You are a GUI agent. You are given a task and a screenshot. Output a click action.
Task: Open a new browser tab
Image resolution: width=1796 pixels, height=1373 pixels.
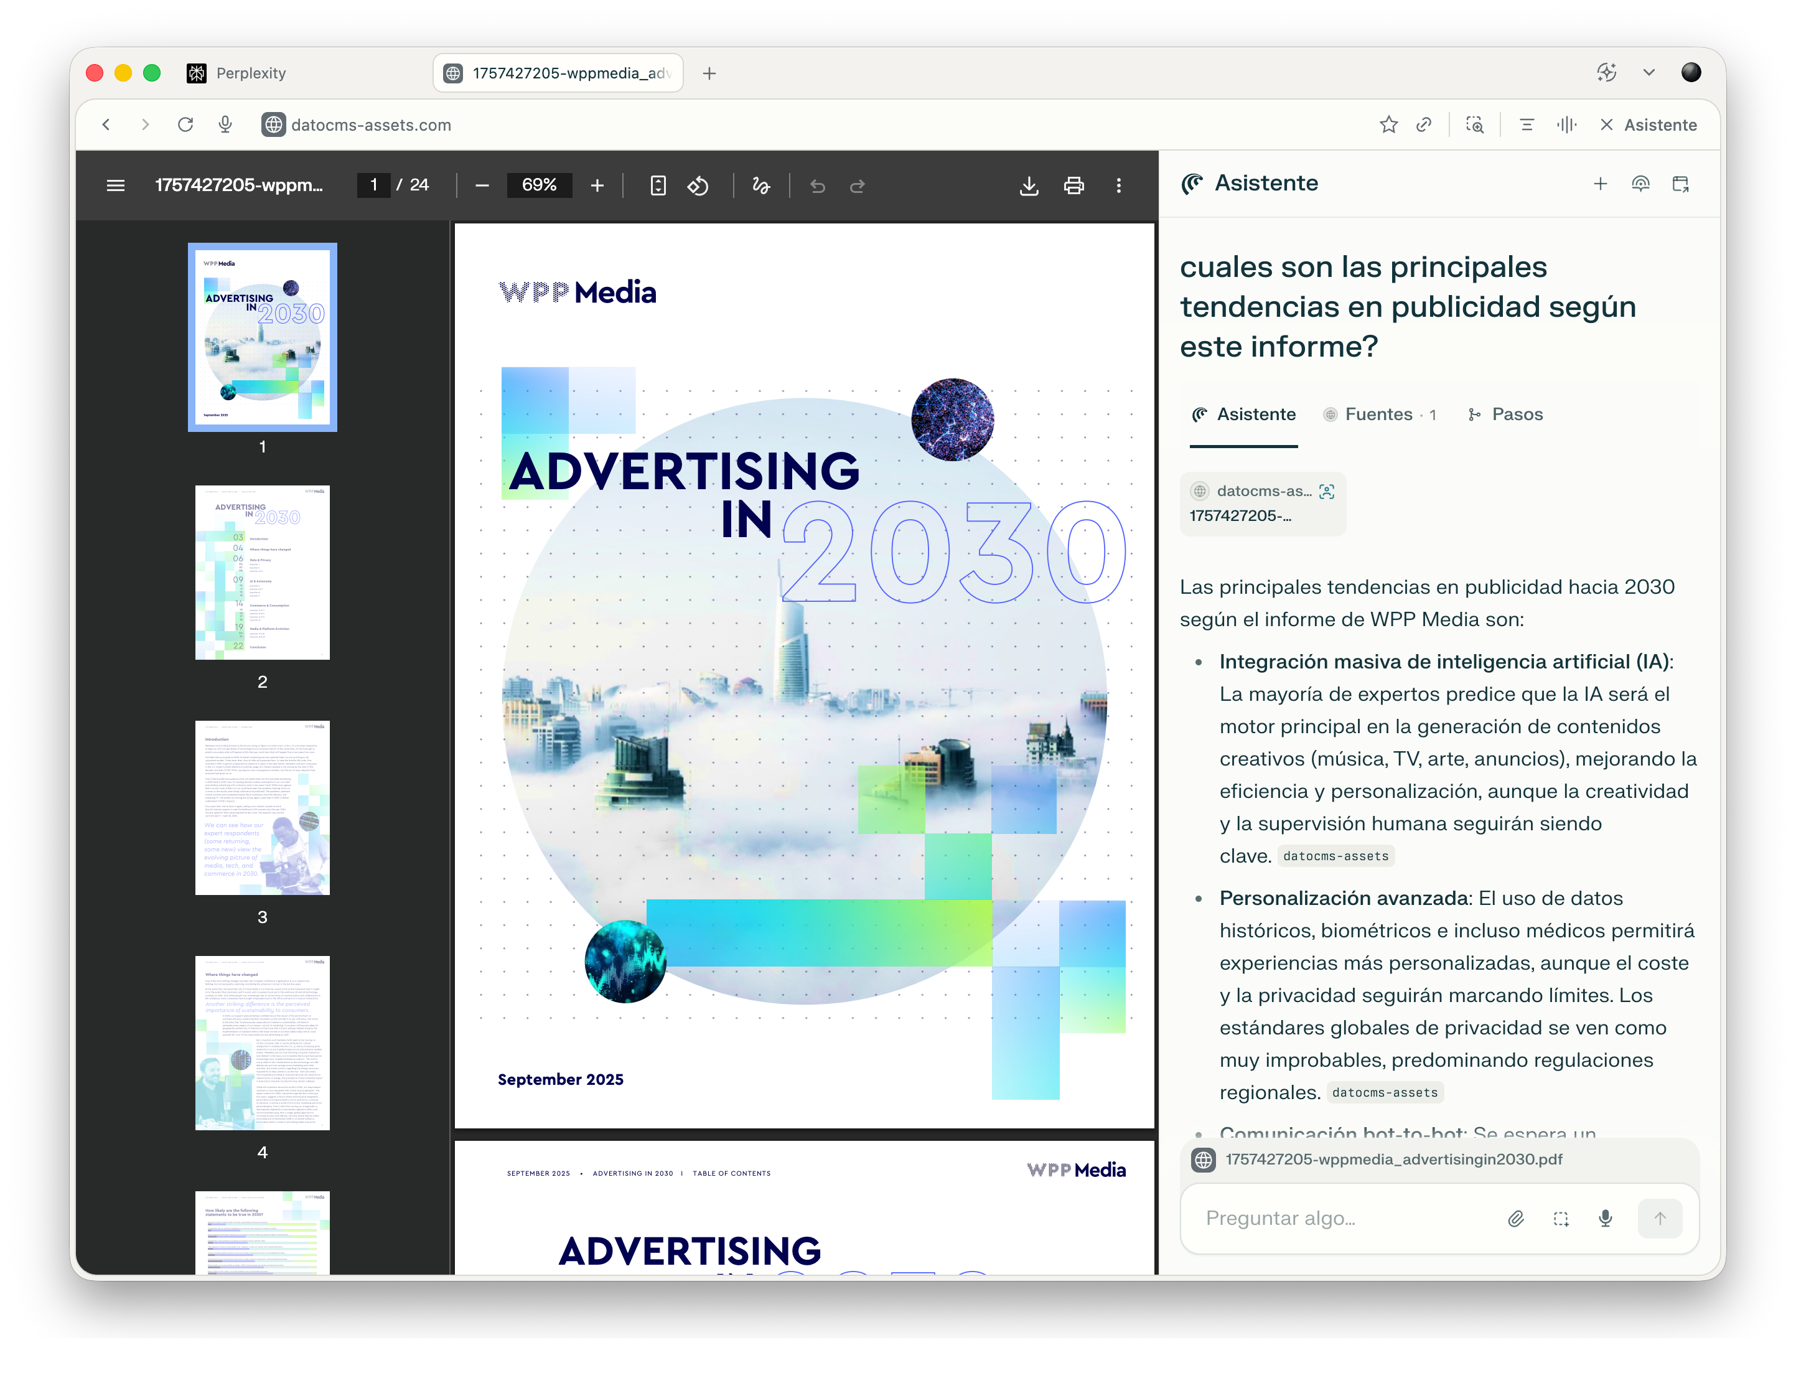(x=709, y=73)
